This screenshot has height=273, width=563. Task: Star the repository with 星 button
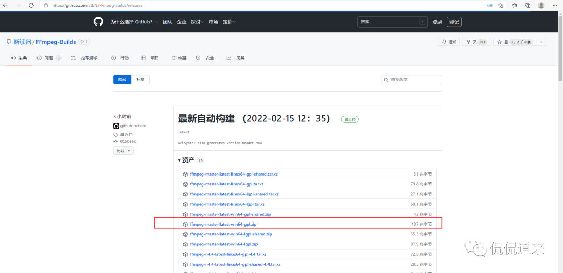(x=515, y=42)
